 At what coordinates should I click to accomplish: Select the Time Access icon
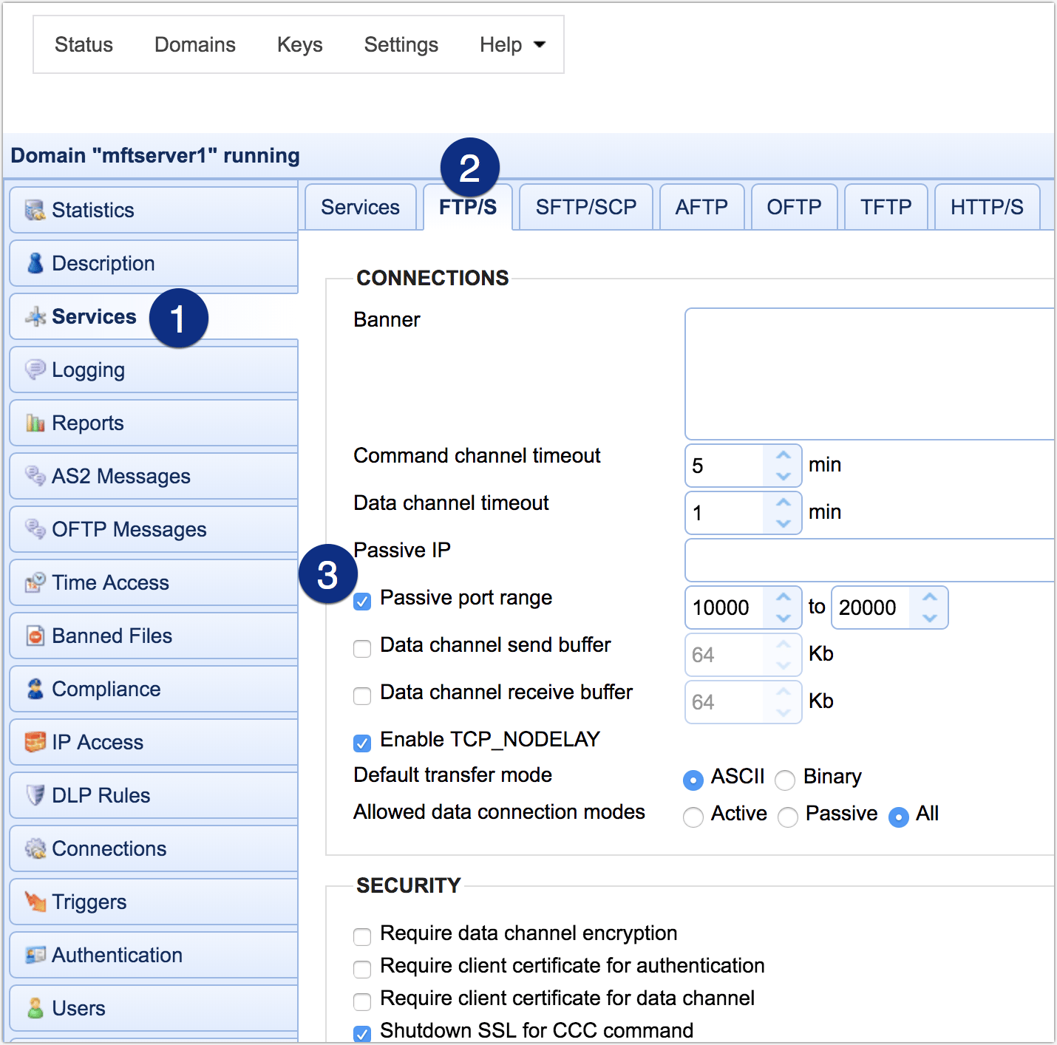[35, 582]
